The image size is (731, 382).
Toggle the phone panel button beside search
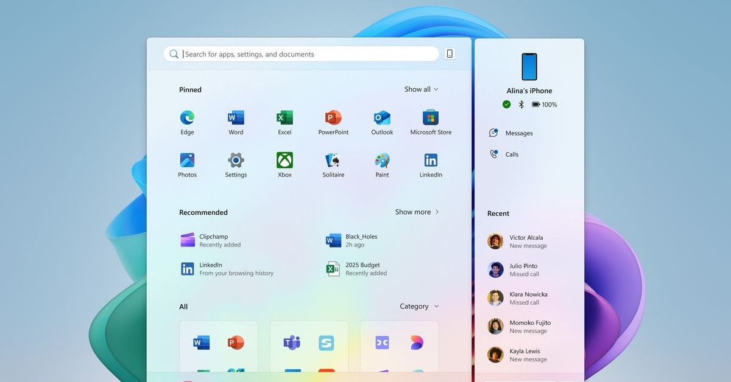(x=450, y=54)
